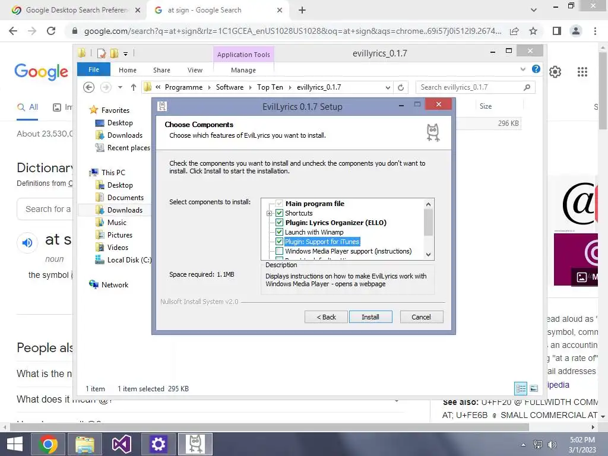Click the Windows Start button
Image resolution: width=608 pixels, height=456 pixels.
coord(15,444)
